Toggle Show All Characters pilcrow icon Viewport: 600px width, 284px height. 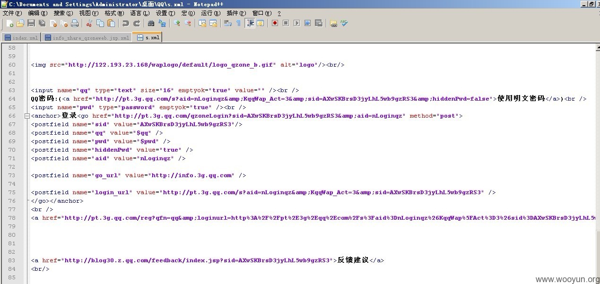pos(238,23)
